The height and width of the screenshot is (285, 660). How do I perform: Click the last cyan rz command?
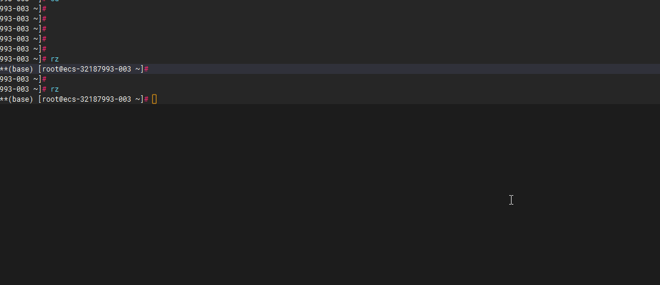coord(55,89)
